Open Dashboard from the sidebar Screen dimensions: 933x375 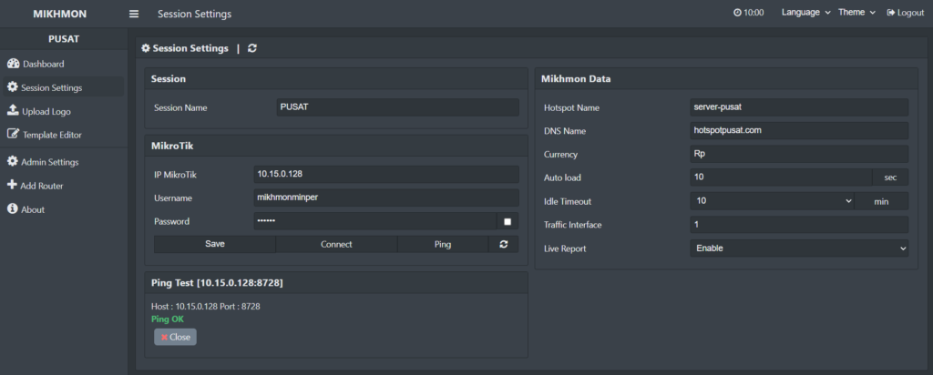pyautogui.click(x=64, y=64)
